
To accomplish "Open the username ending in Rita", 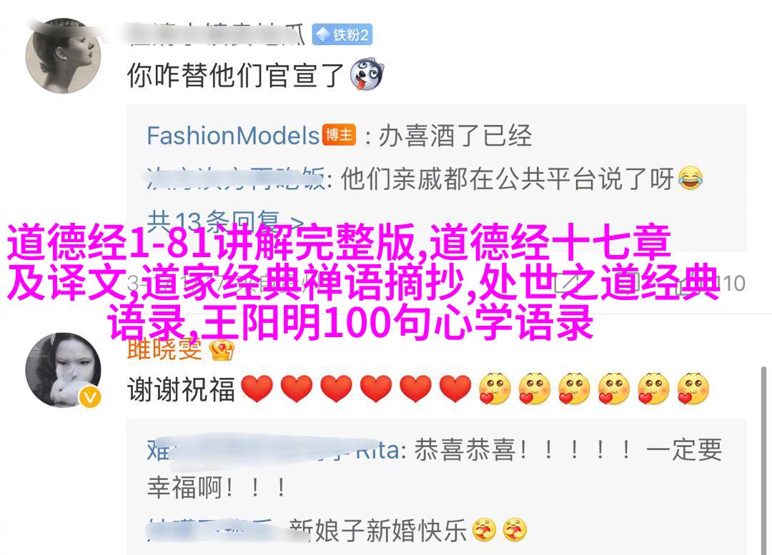I will pos(274,451).
